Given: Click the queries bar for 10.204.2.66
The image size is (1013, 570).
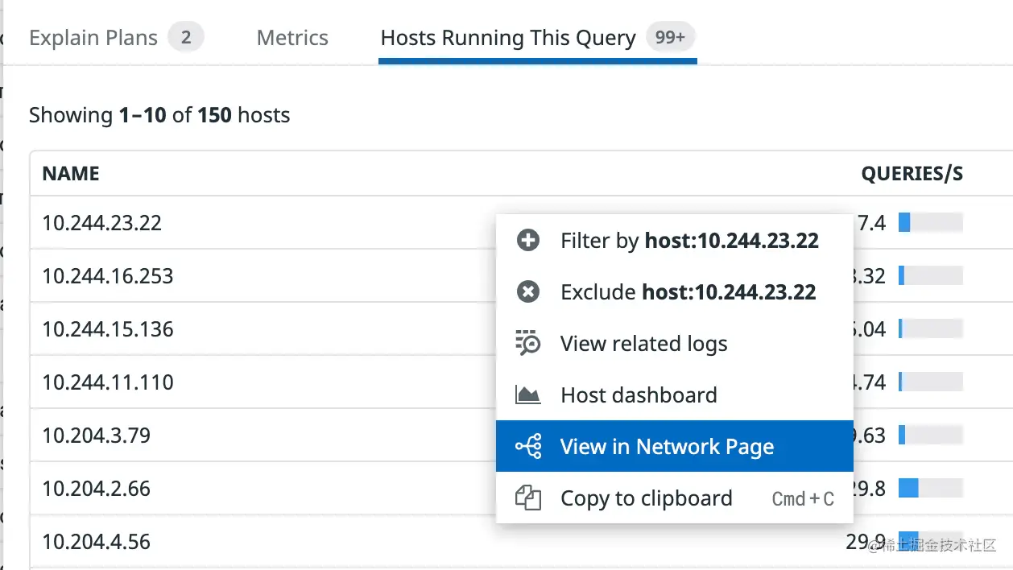Looking at the screenshot, I should point(931,488).
